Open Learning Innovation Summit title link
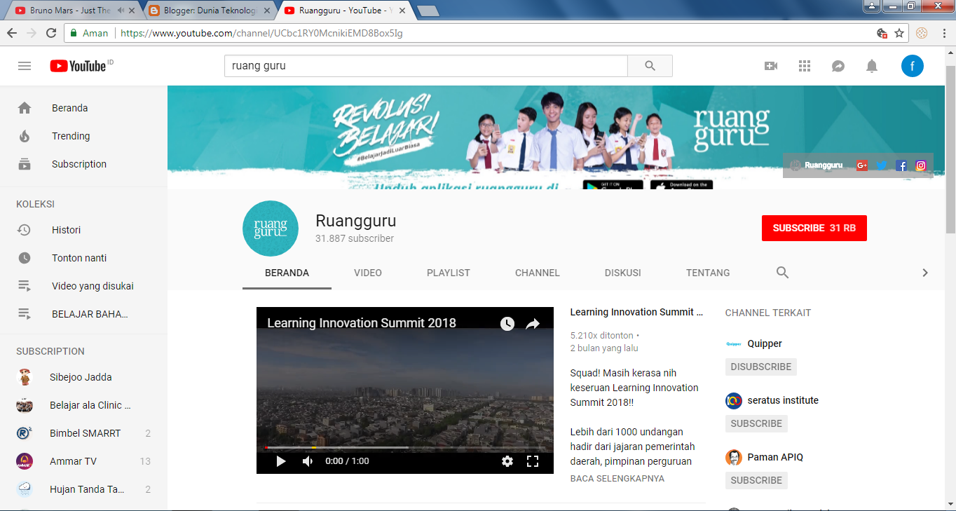The image size is (956, 511). point(636,312)
